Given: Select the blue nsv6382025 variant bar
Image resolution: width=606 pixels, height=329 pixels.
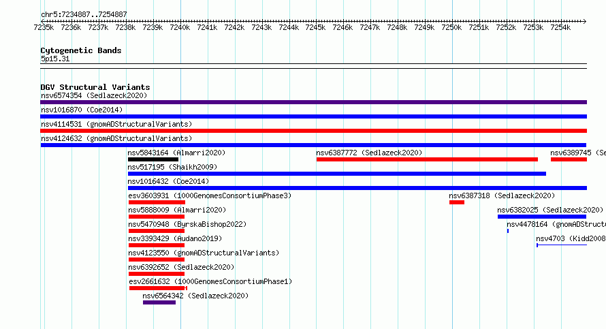Looking at the screenshot, I should coord(542,217).
